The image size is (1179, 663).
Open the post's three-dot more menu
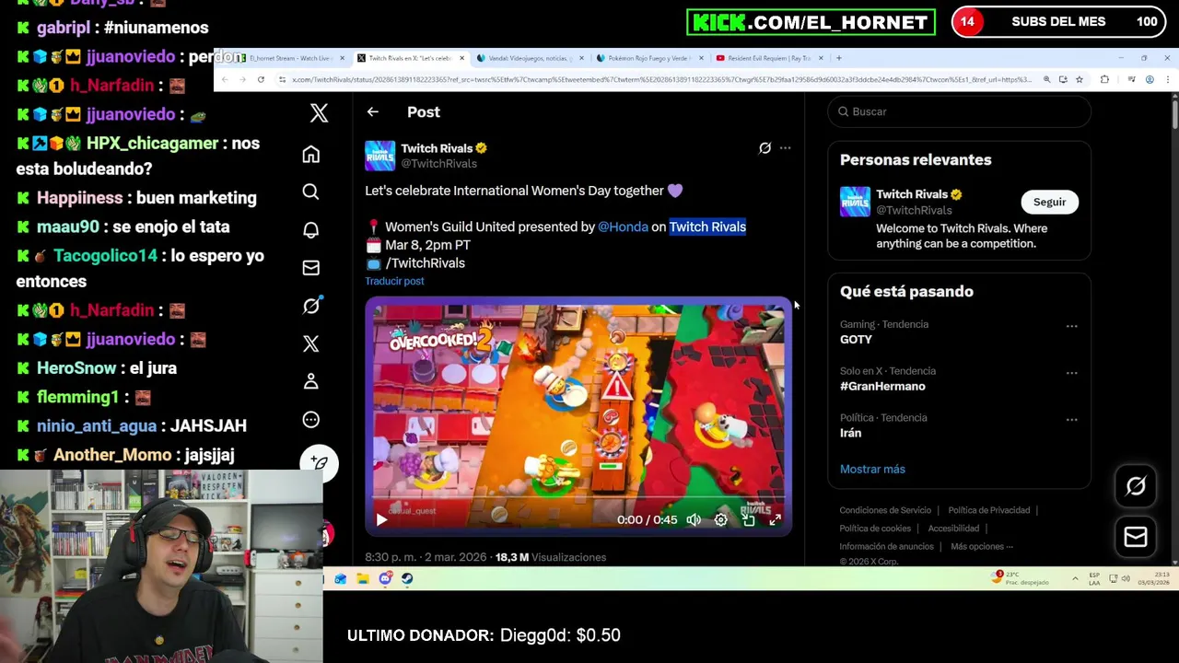785,147
